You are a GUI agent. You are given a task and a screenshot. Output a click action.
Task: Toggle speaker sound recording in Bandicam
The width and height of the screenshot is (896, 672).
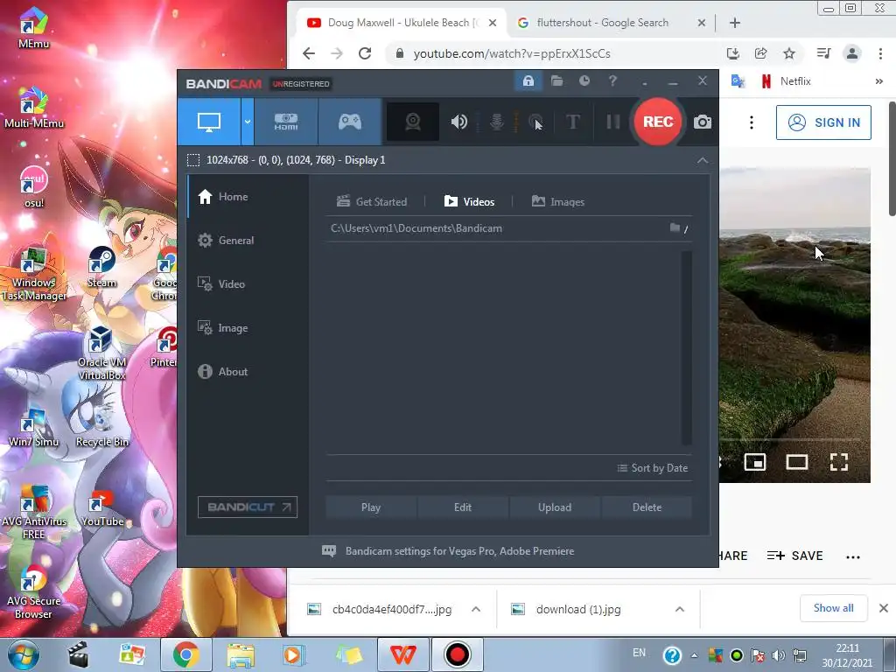(x=458, y=122)
